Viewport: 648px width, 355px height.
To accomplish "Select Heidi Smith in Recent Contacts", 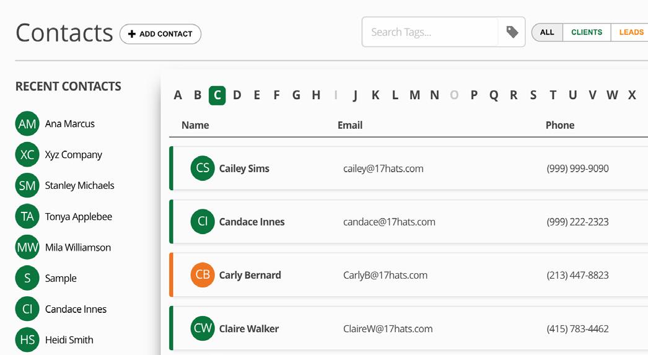I will [69, 340].
